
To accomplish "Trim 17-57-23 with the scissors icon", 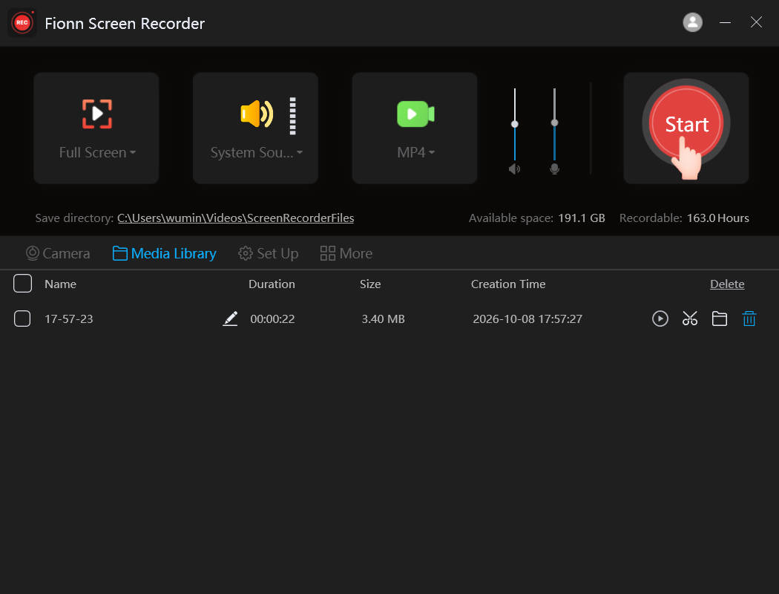I will pyautogui.click(x=689, y=319).
